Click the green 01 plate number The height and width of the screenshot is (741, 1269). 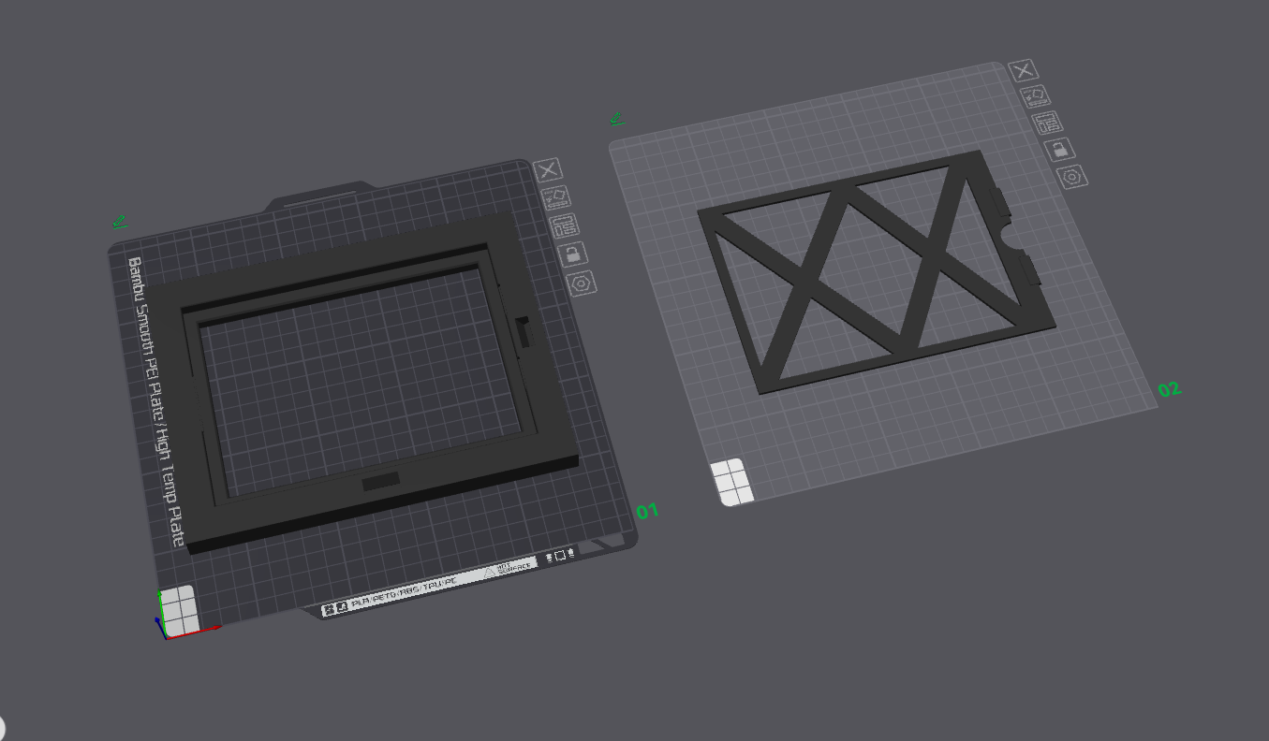click(x=648, y=511)
